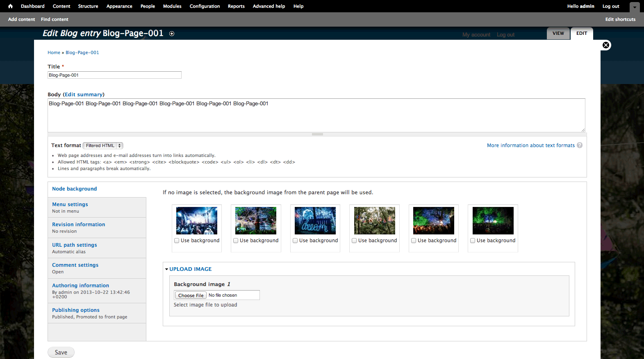Close the overlay with the X icon
The width and height of the screenshot is (644, 359).
point(605,45)
